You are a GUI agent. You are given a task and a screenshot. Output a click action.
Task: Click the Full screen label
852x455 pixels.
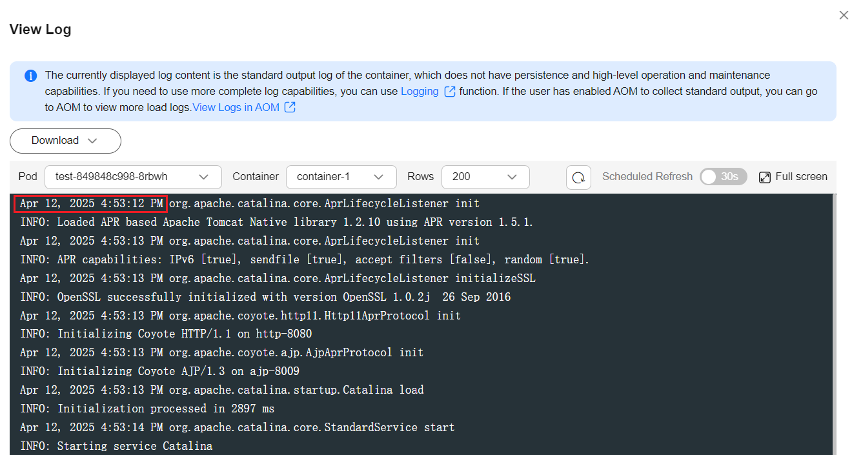pos(801,177)
